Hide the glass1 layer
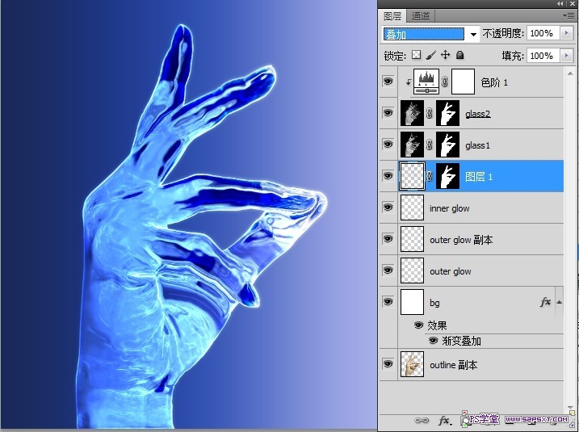This screenshot has width=579, height=432. point(388,144)
